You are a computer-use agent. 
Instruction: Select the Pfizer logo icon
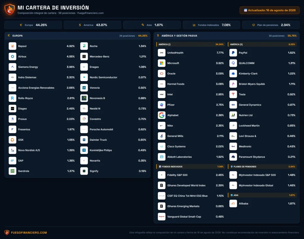pyautogui.click(x=161, y=105)
